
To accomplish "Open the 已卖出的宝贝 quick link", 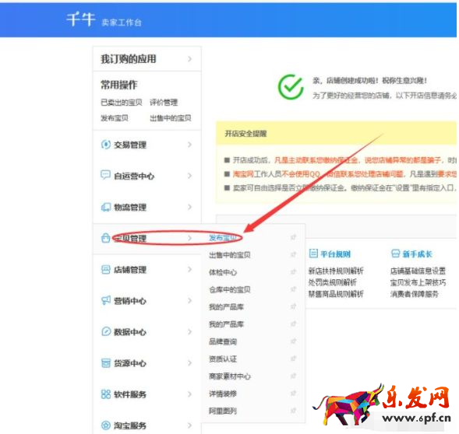I will (122, 103).
